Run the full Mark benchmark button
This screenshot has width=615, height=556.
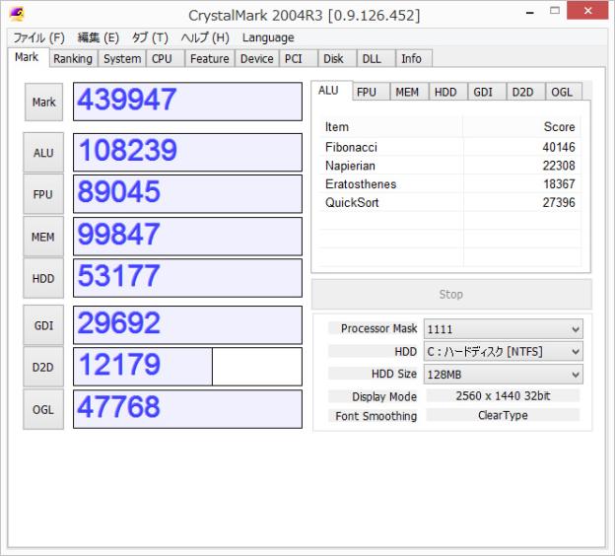(43, 102)
